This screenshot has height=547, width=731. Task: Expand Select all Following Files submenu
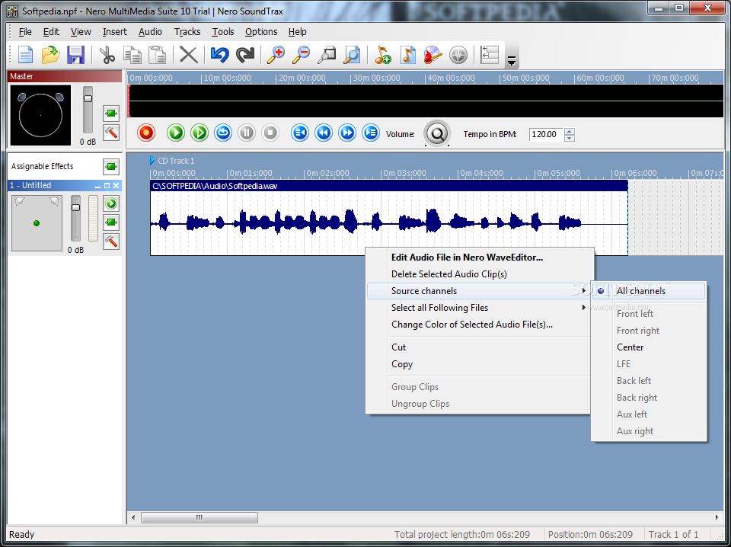[480, 308]
